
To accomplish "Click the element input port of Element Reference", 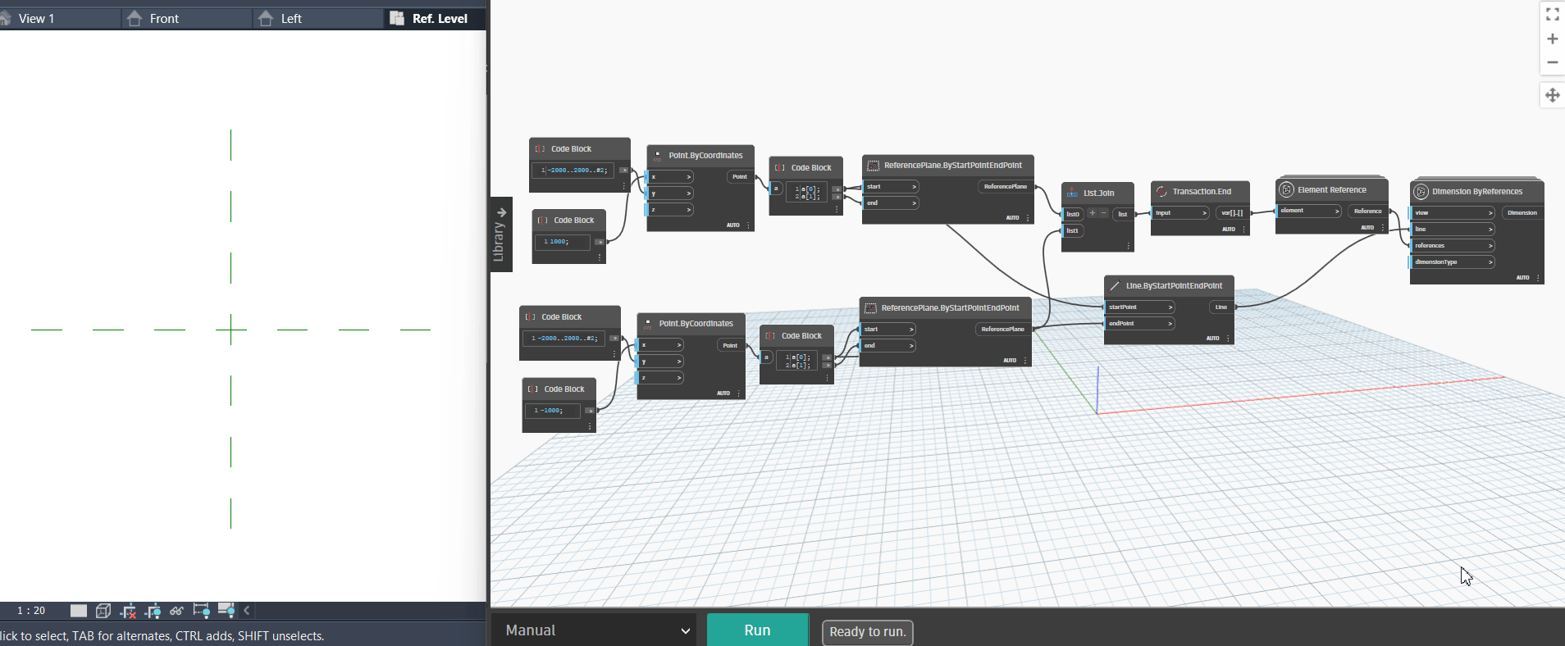I will click(x=1309, y=211).
